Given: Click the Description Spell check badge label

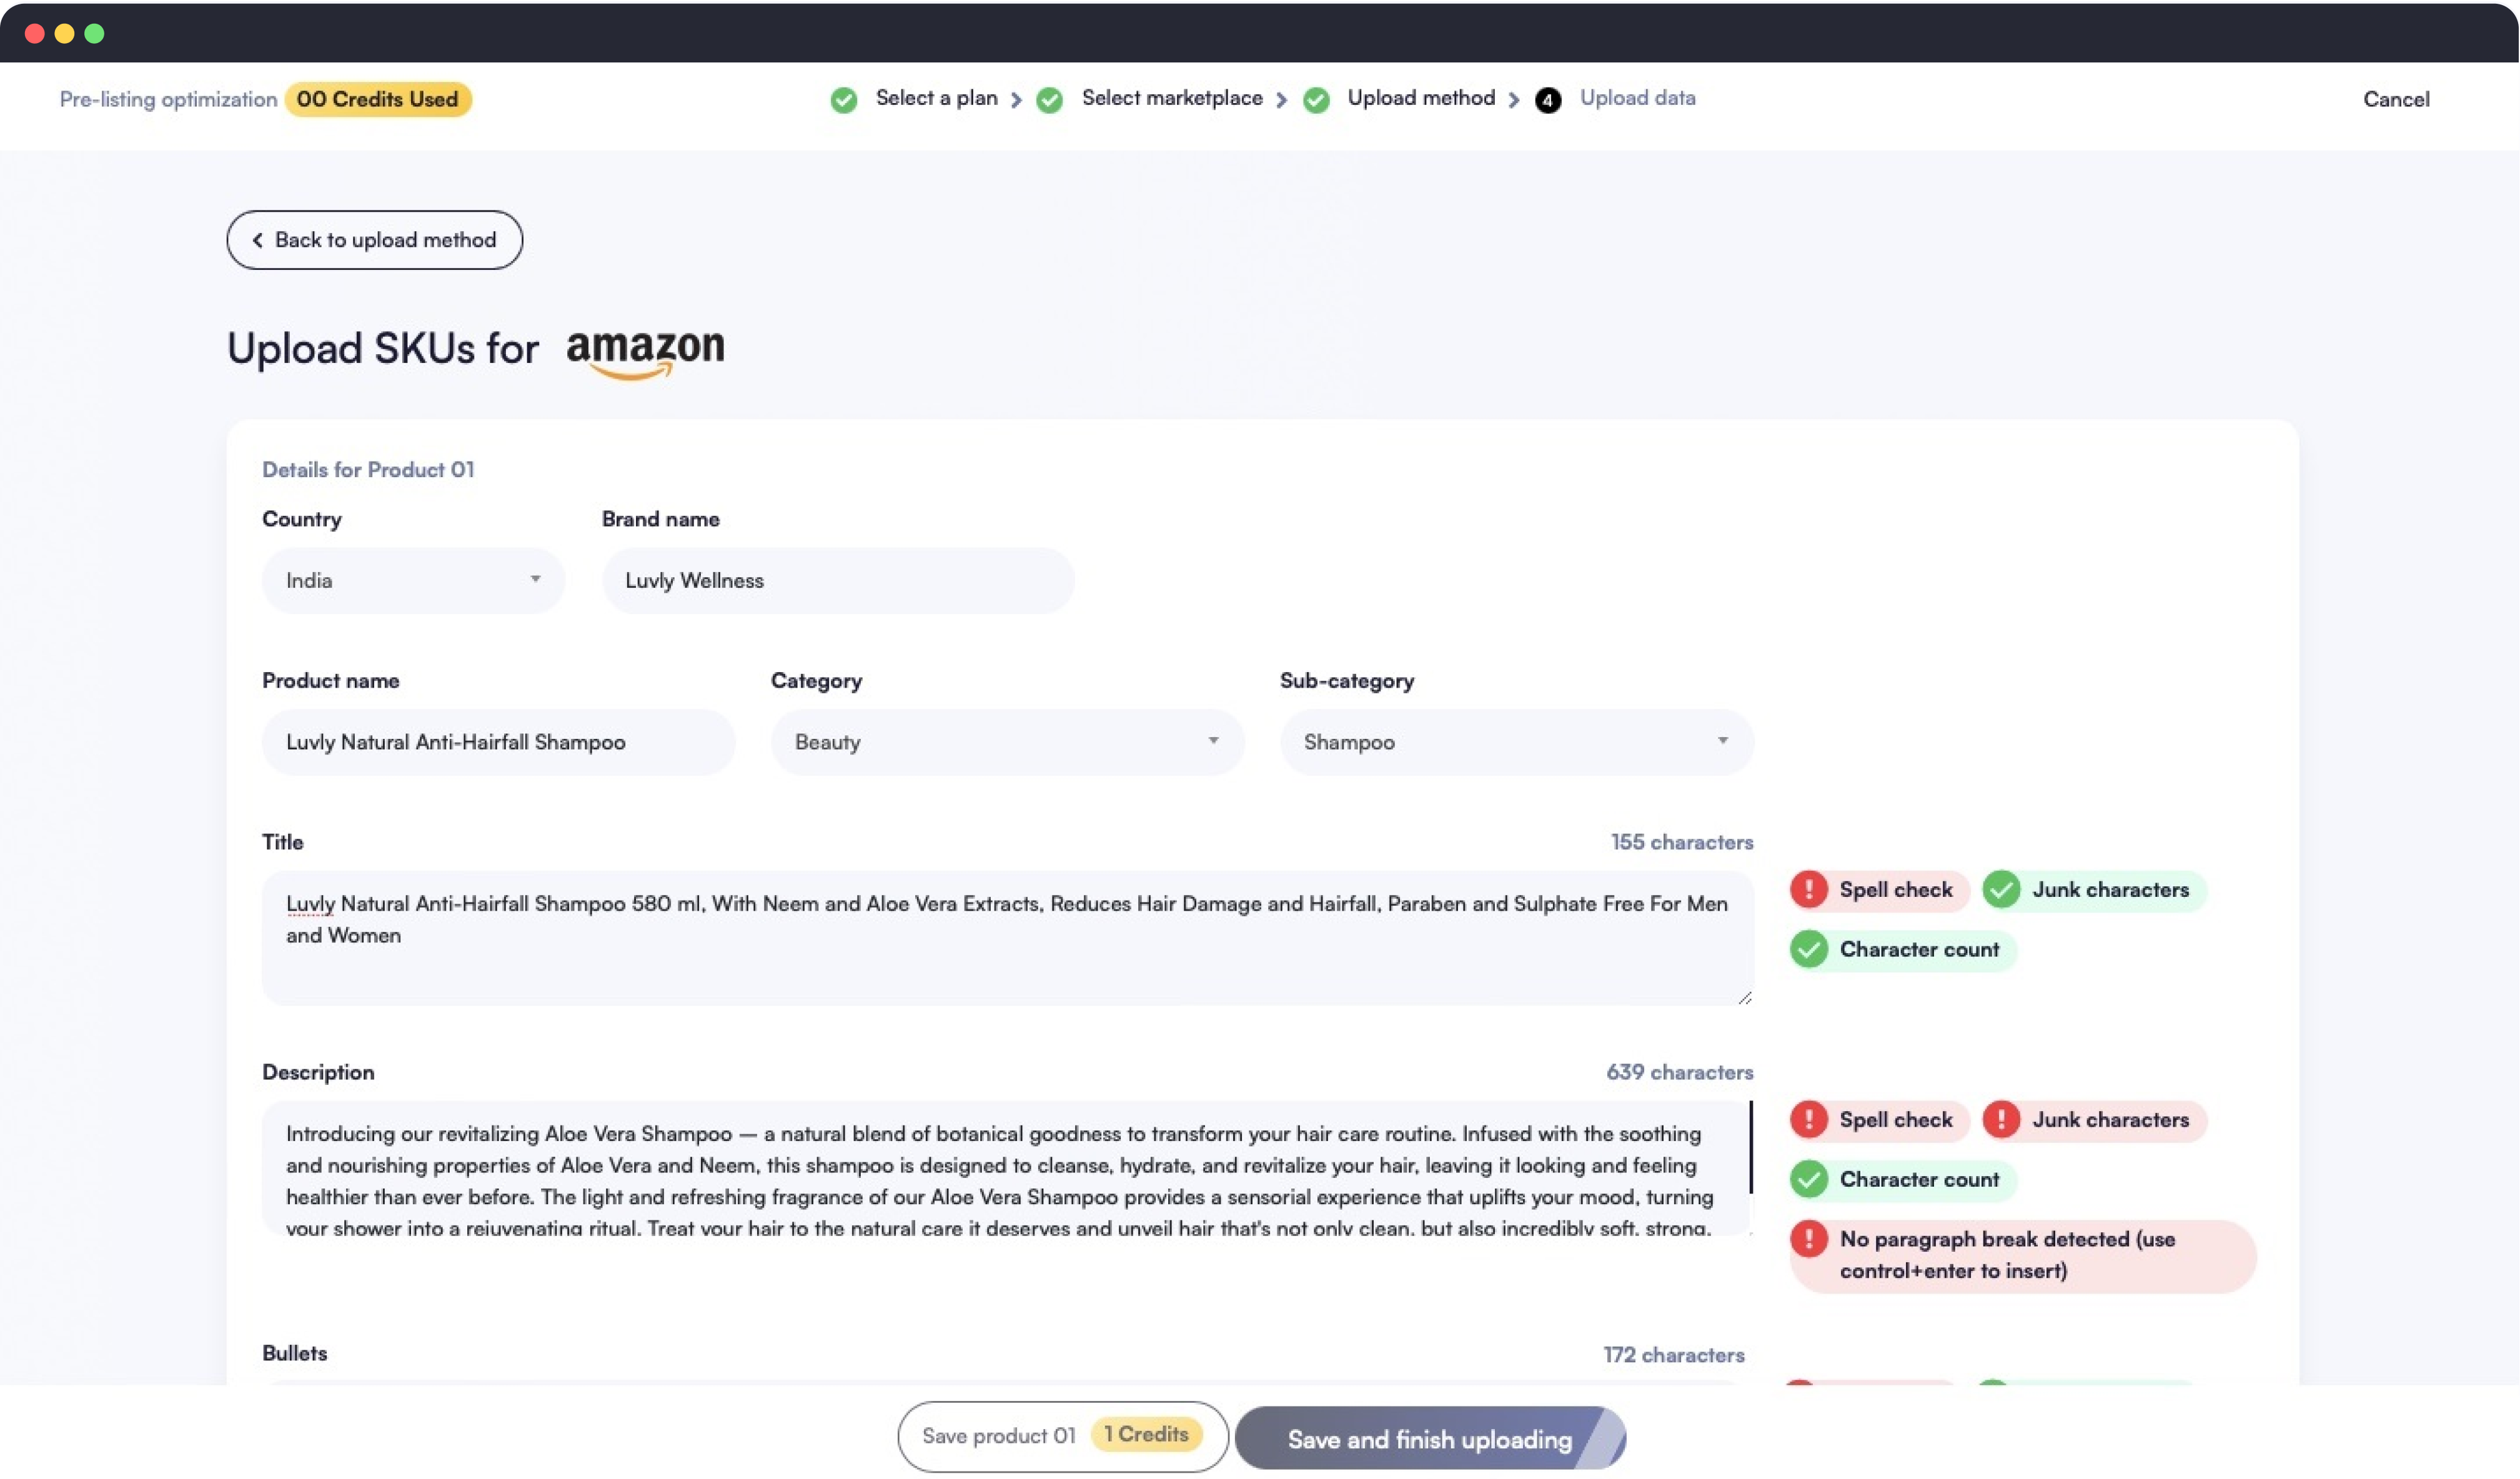Looking at the screenshot, I should [1895, 1119].
